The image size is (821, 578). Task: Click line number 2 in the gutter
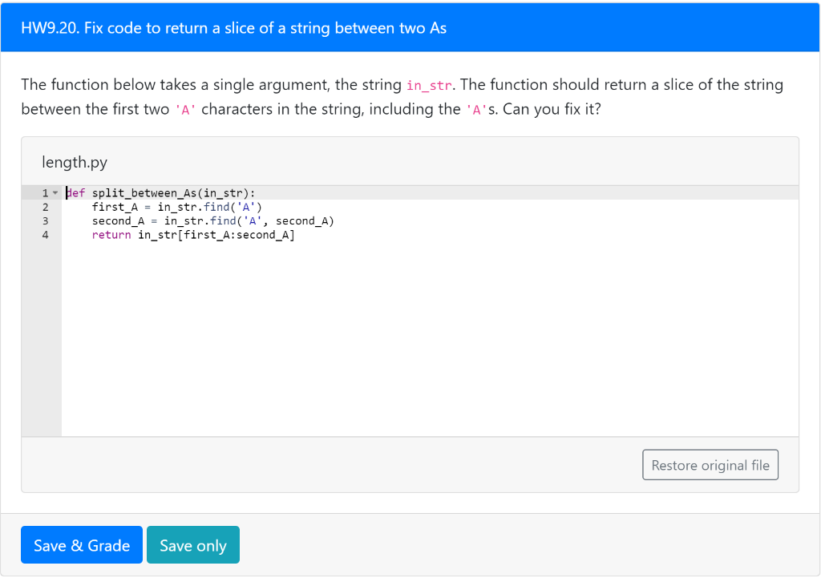(45, 206)
